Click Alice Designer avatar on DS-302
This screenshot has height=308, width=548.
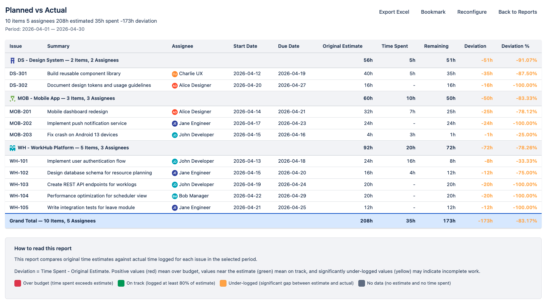click(x=175, y=86)
